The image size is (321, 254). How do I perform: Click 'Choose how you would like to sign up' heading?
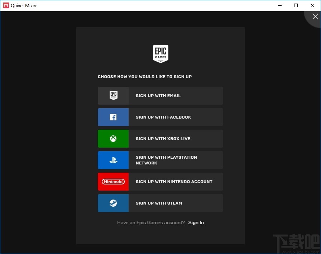pyautogui.click(x=145, y=77)
